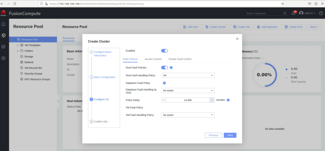The height and width of the screenshot is (151, 325).
Task: Click the Policy Delay info icon
Action: click(228, 100)
